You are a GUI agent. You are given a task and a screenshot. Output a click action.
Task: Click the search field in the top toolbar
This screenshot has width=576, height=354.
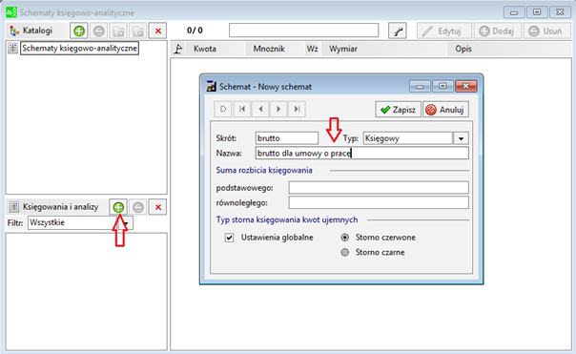click(x=304, y=31)
